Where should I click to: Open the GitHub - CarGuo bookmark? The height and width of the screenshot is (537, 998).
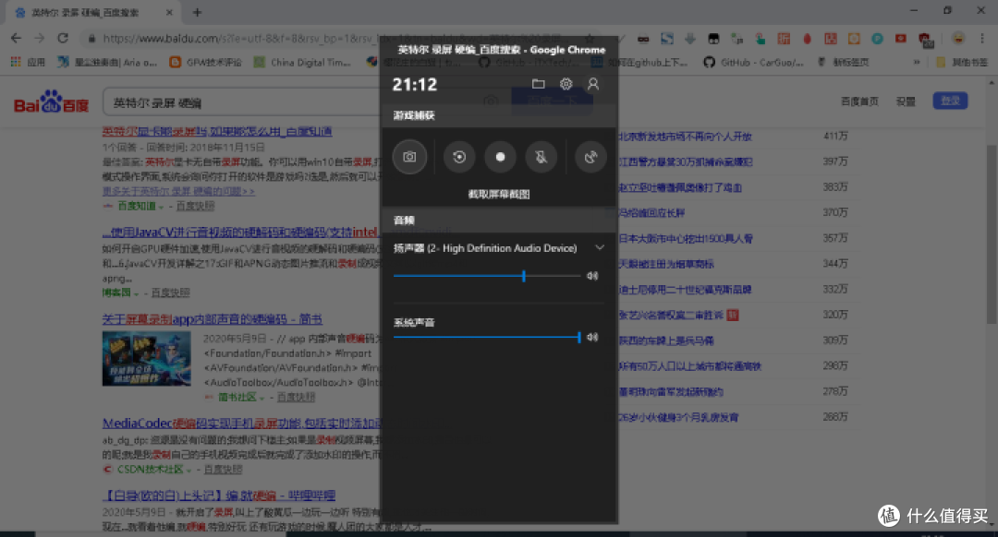(754, 62)
